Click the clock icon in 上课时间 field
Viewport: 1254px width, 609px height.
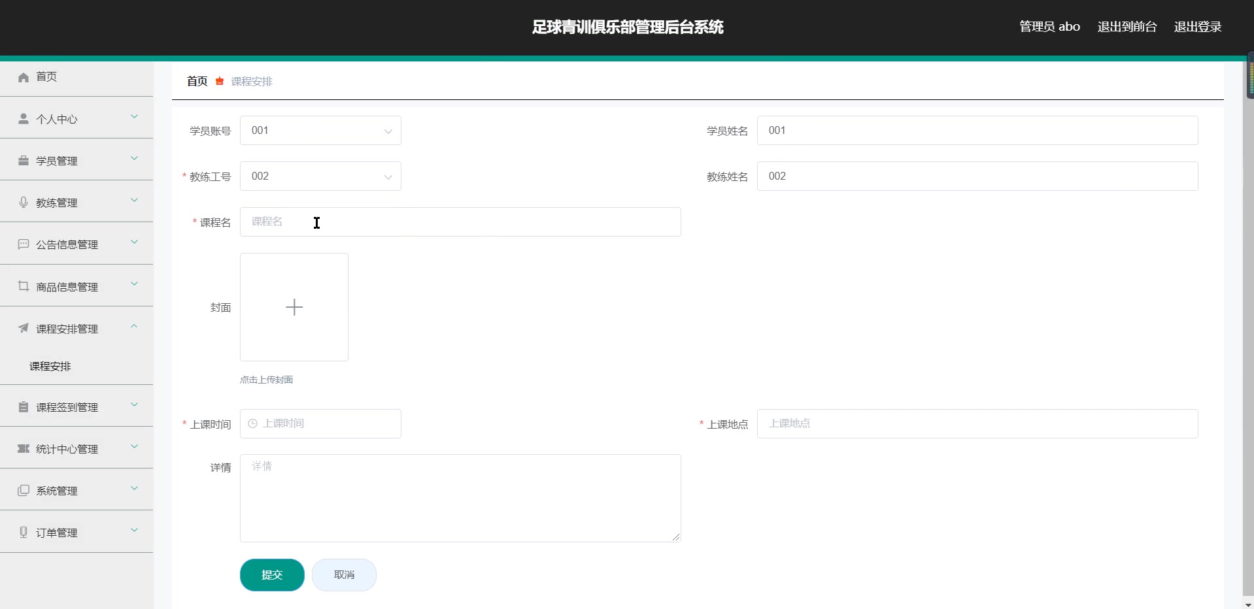pyautogui.click(x=253, y=423)
